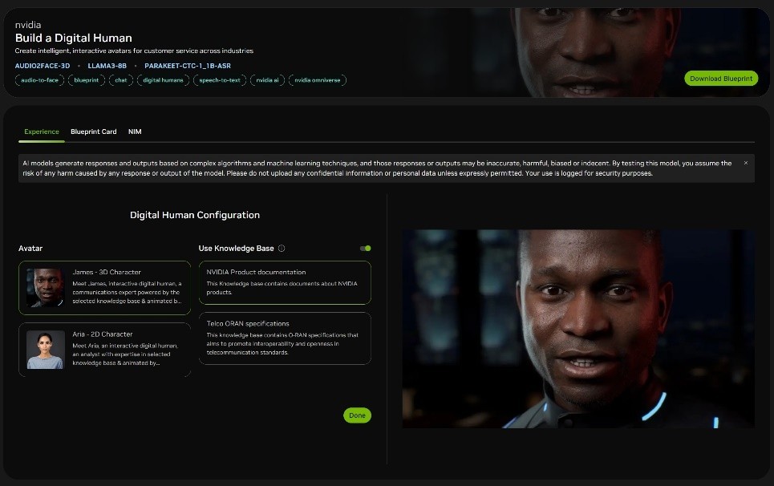Open the LLAMA3-8B model link

point(107,66)
